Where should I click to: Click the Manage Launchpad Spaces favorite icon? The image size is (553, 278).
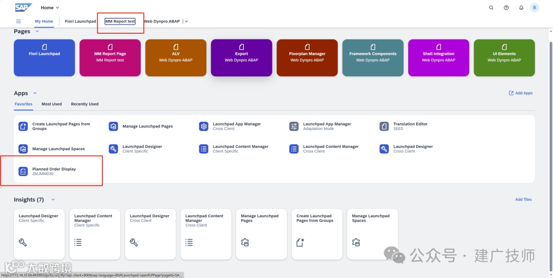point(23,149)
